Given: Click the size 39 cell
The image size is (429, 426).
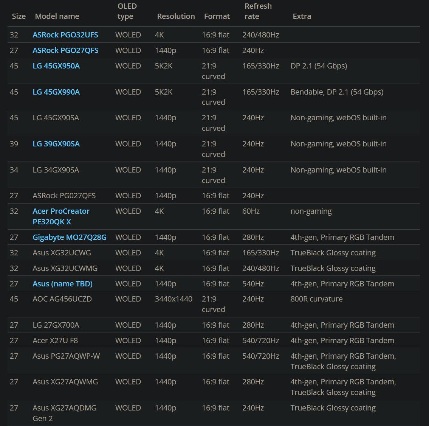Looking at the screenshot, I should pyautogui.click(x=14, y=144).
